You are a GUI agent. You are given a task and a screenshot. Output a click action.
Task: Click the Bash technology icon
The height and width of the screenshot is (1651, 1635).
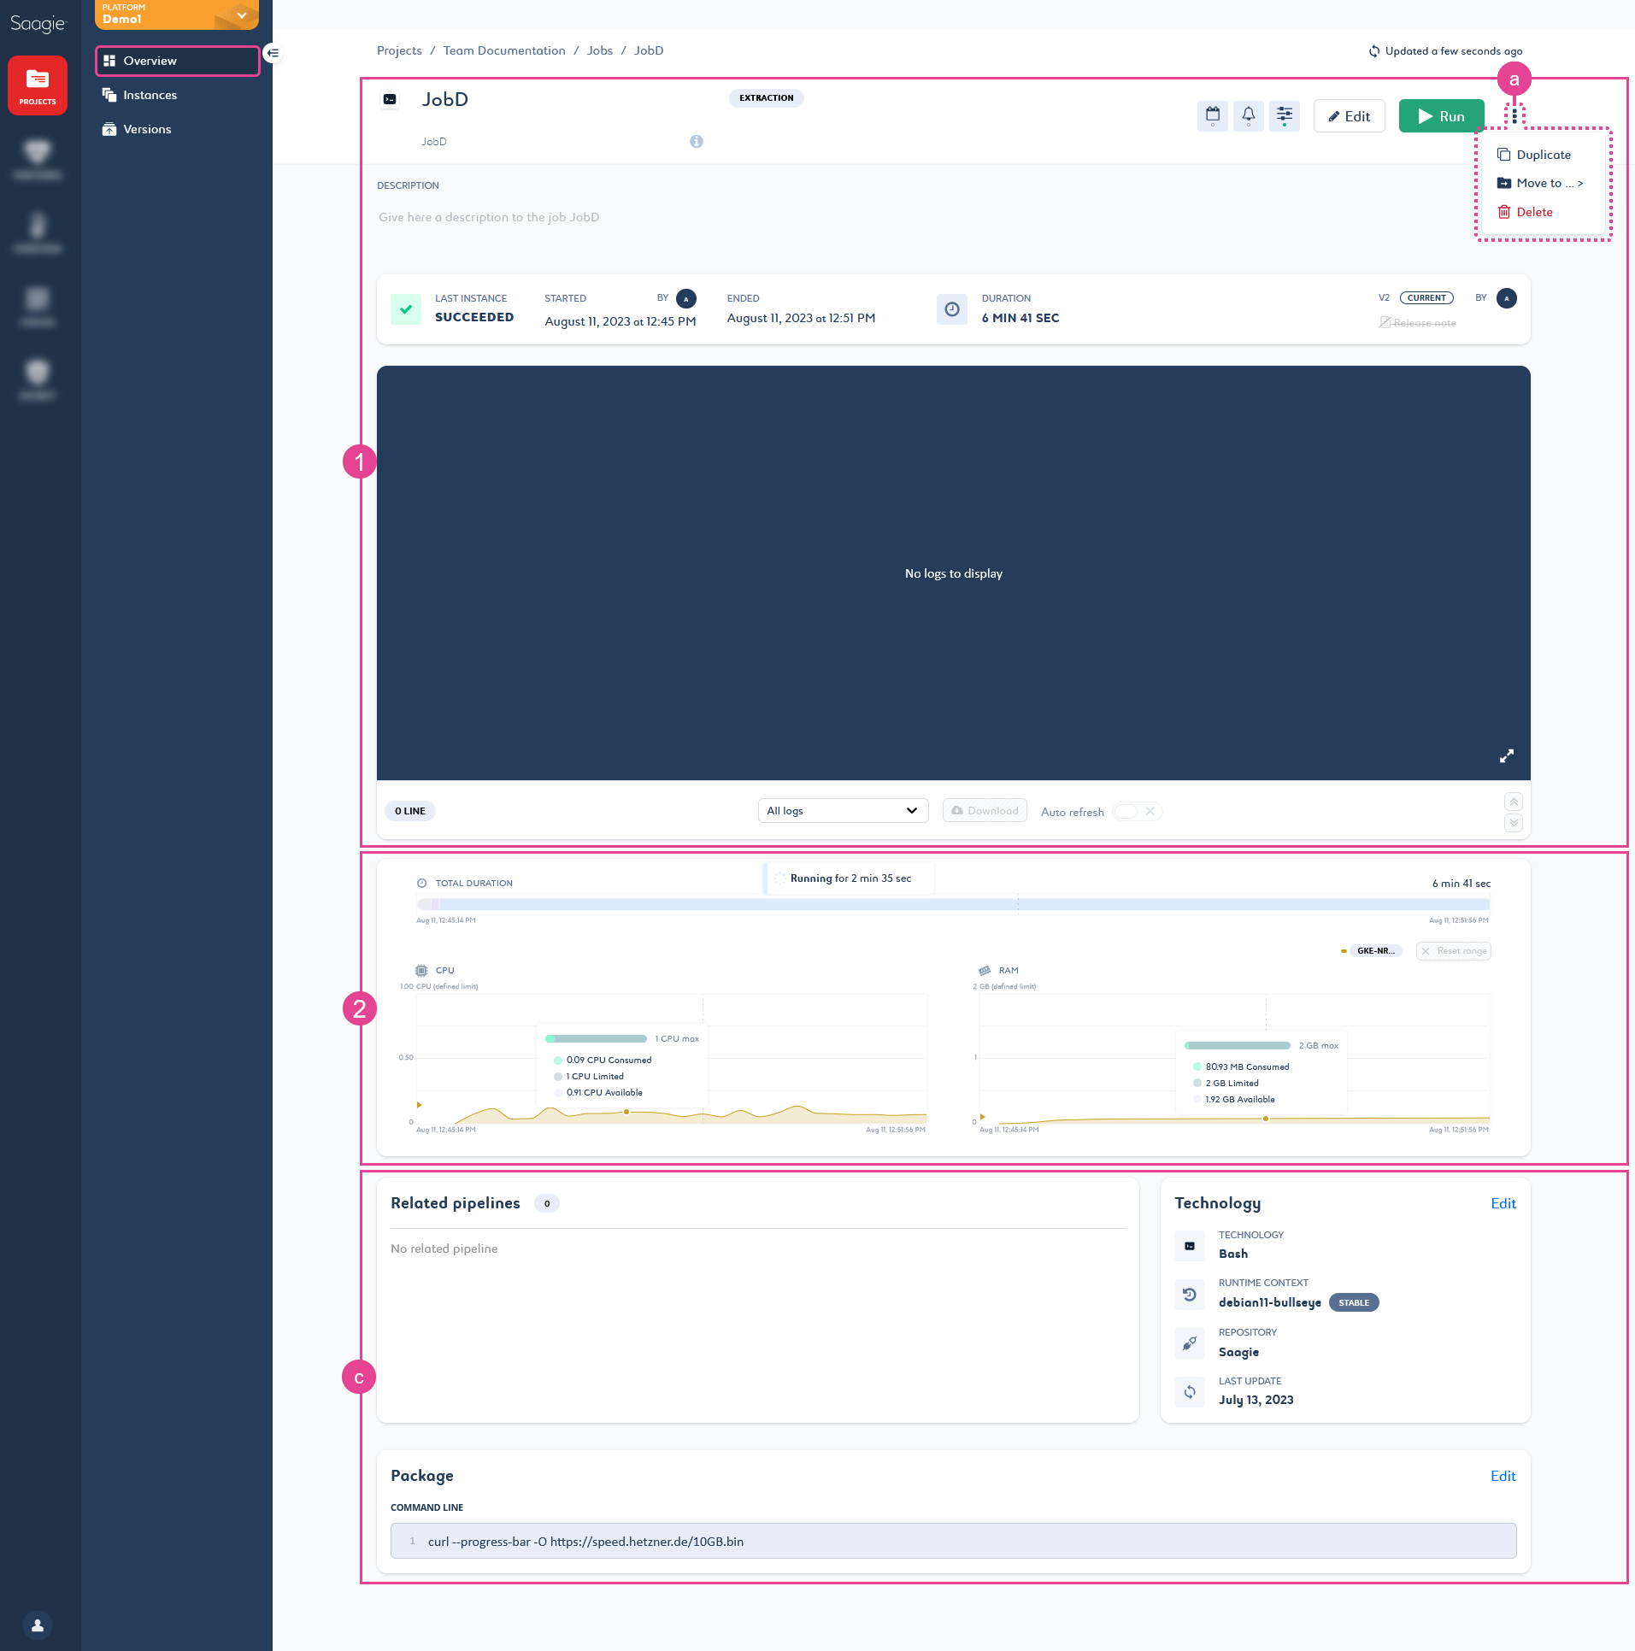1189,1246
